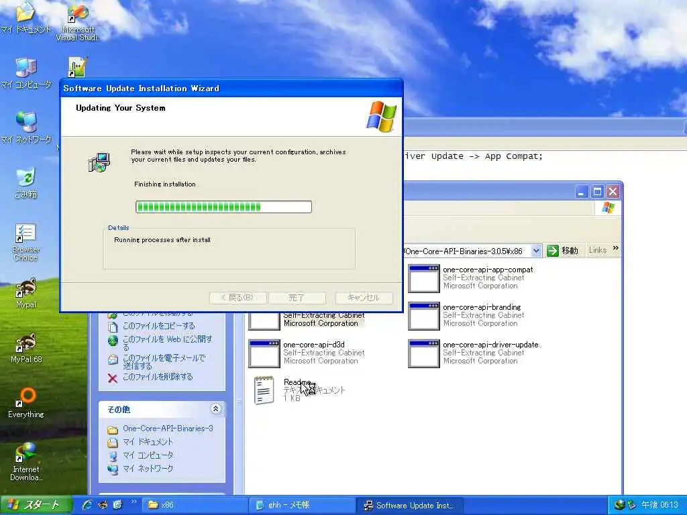This screenshot has height=515, width=687.
Task: Click the installation progress bar
Action: click(x=224, y=207)
